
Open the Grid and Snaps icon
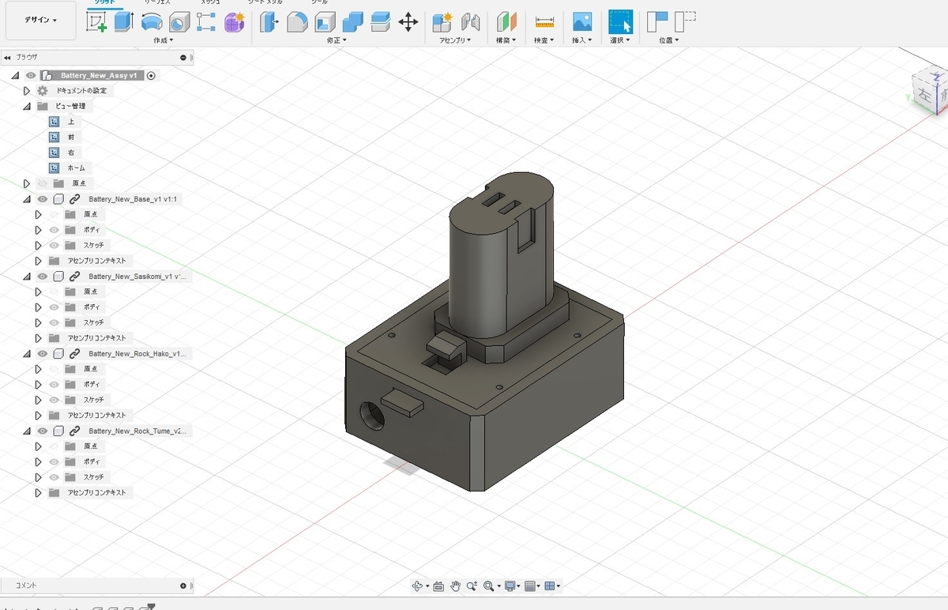click(x=531, y=586)
